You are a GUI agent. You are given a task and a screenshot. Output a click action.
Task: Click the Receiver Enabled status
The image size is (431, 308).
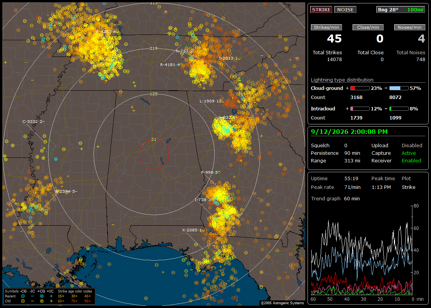click(411, 161)
